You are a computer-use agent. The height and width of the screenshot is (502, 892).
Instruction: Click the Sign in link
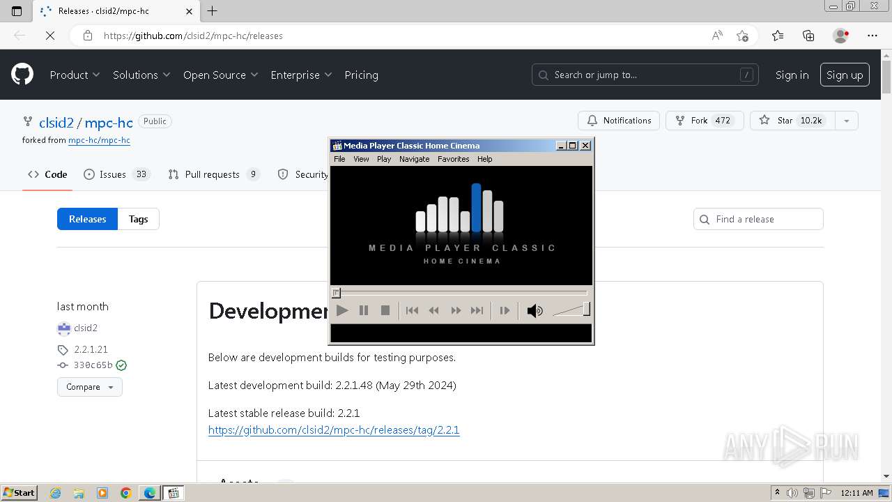[792, 75]
